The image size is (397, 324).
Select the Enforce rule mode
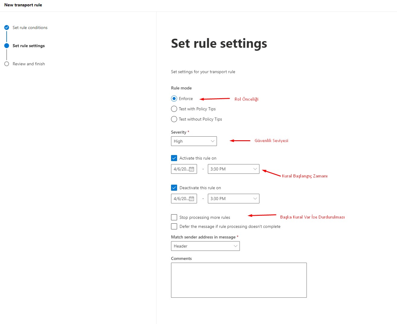pyautogui.click(x=174, y=99)
